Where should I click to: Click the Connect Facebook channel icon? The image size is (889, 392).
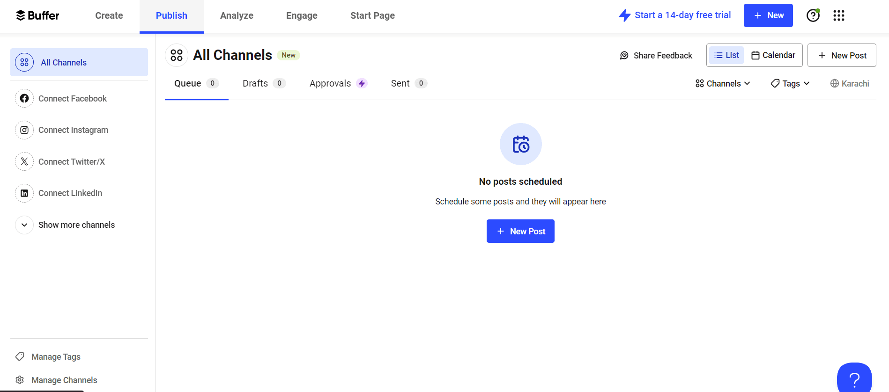pyautogui.click(x=24, y=98)
